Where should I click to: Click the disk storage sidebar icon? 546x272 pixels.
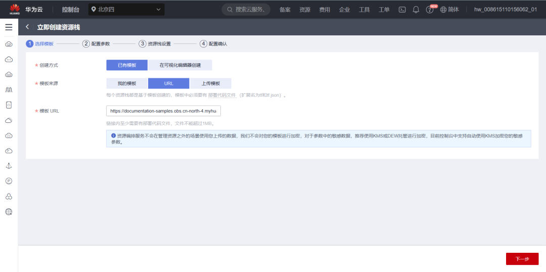9,105
